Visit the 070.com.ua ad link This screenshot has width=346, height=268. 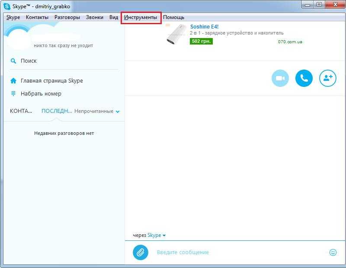click(290, 41)
